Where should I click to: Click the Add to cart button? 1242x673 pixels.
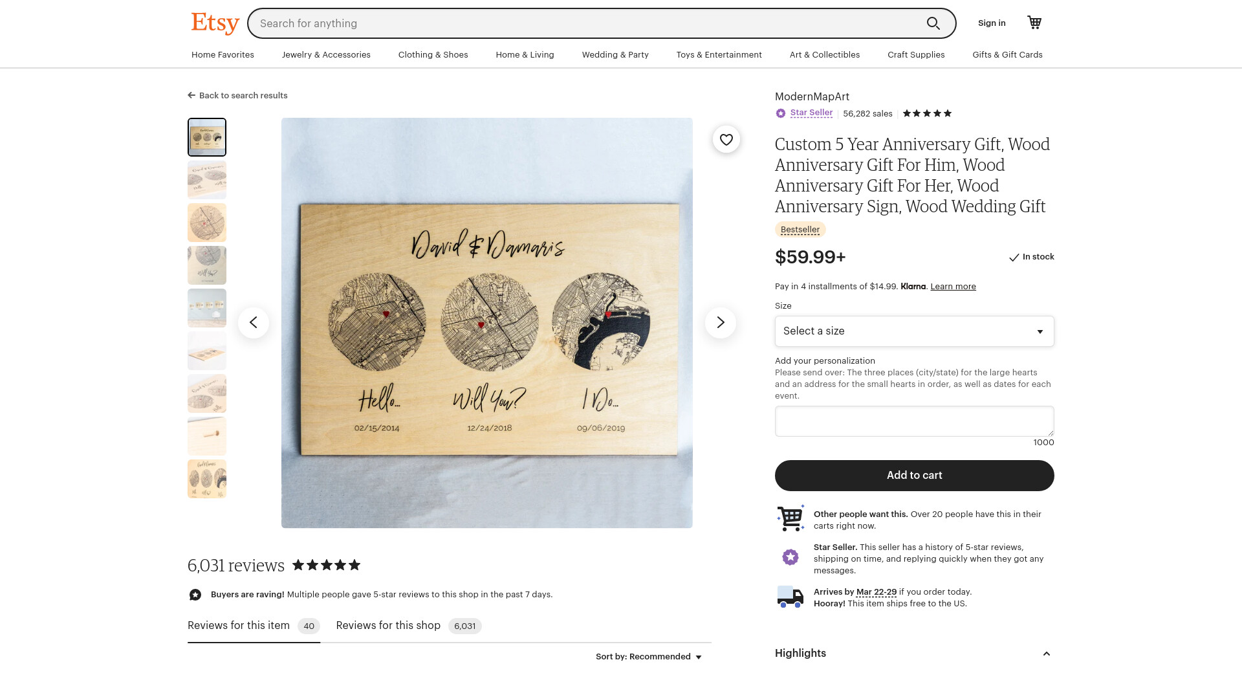(x=914, y=475)
